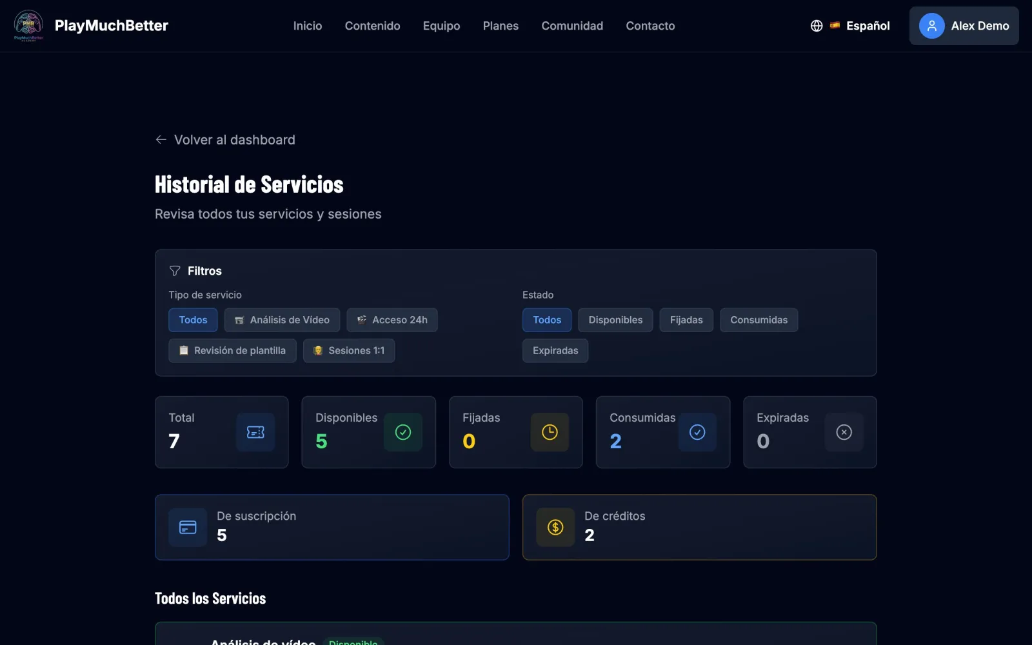Viewport: 1032px width, 645px height.
Task: Show only Consumidas status
Action: point(759,320)
